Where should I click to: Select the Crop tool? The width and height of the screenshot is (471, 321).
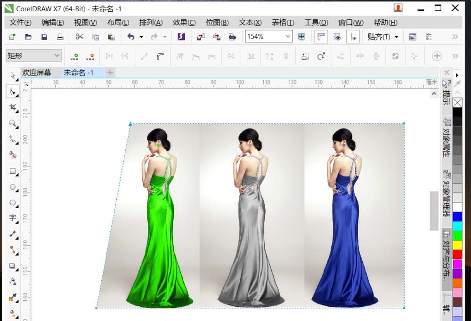pos(13,107)
